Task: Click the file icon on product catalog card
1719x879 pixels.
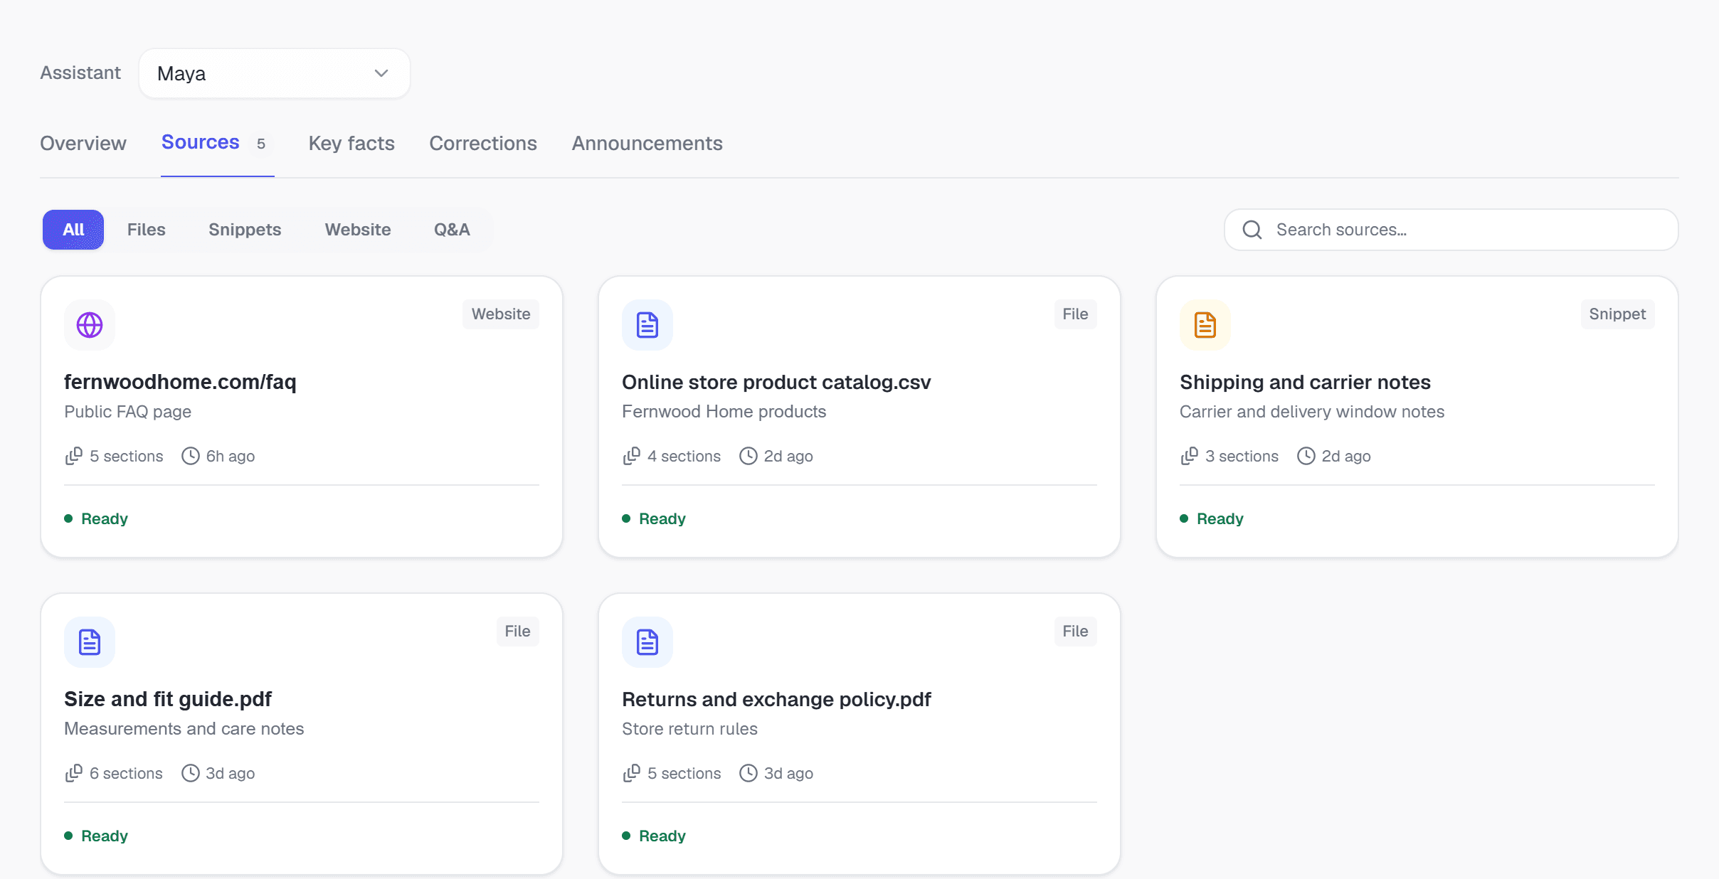Action: click(x=647, y=325)
